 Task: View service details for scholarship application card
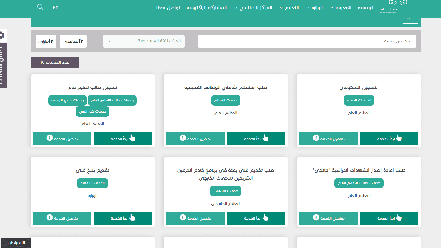[195, 218]
